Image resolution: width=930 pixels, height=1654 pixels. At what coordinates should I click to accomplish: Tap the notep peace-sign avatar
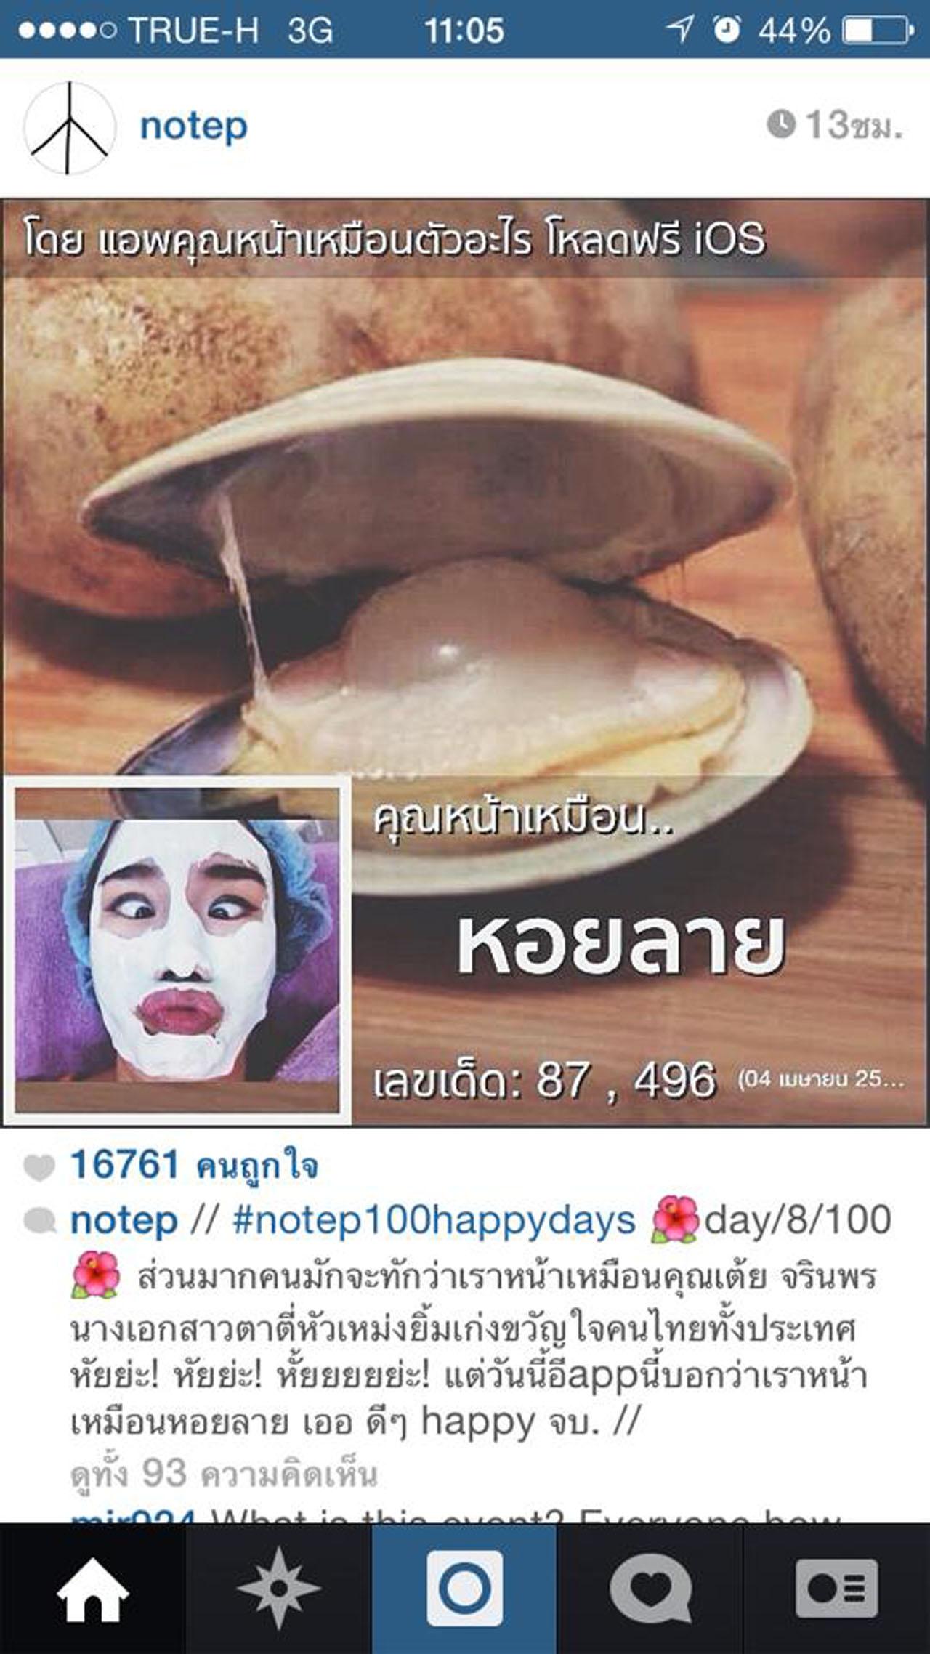point(70,129)
